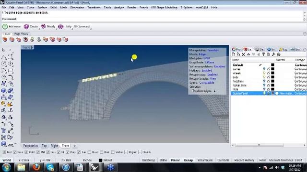The width and height of the screenshot is (307, 172).
Task: Select the pointer arrow tool in left toolbar
Action: click(x=3, y=50)
